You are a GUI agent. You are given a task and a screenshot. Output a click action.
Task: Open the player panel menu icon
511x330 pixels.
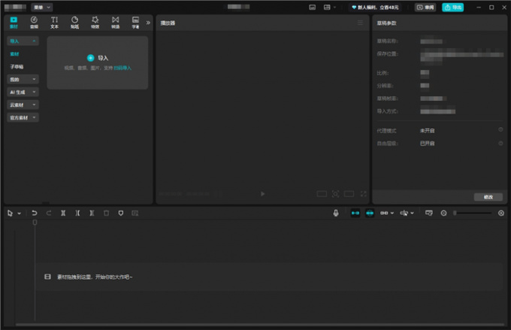[x=360, y=23]
